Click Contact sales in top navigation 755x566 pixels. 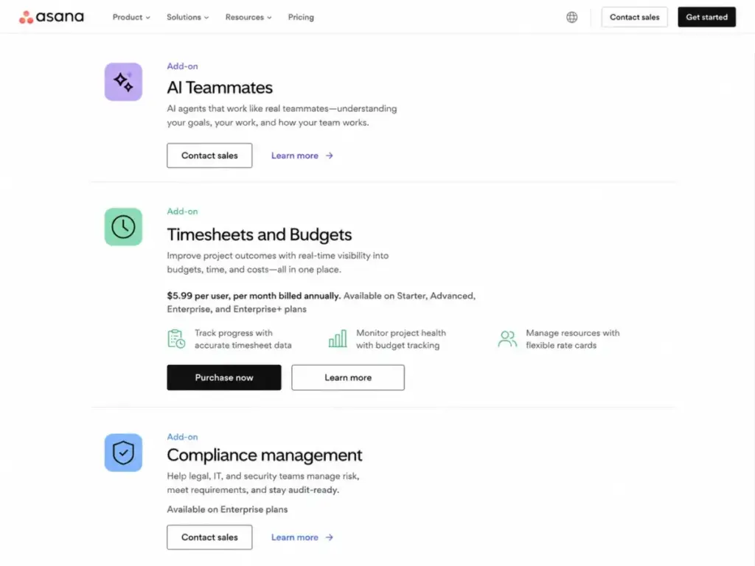(634, 18)
